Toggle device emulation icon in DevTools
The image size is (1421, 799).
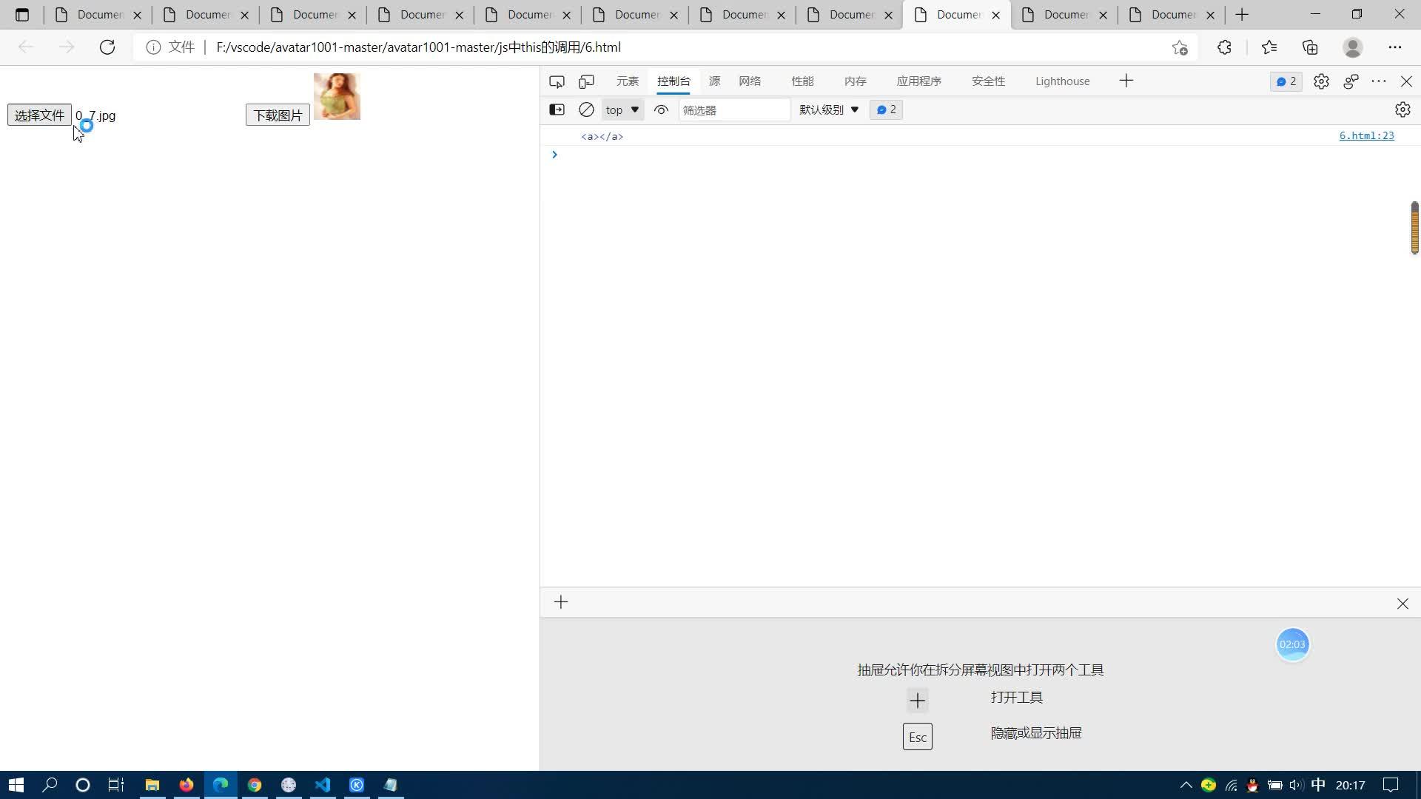[586, 81]
